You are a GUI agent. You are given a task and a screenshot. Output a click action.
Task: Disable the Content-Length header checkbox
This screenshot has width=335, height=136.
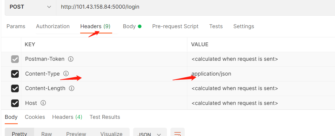[x=15, y=88]
